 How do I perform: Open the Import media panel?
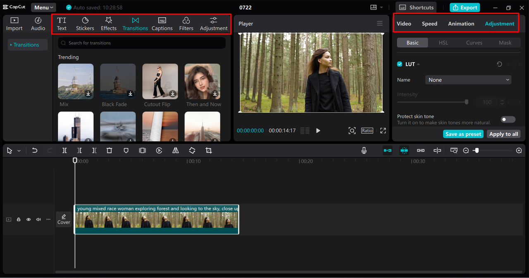[14, 24]
